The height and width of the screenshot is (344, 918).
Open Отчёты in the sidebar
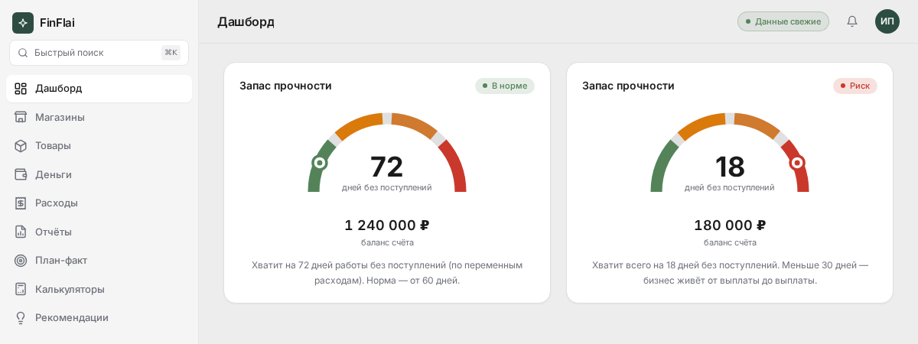tap(99, 232)
